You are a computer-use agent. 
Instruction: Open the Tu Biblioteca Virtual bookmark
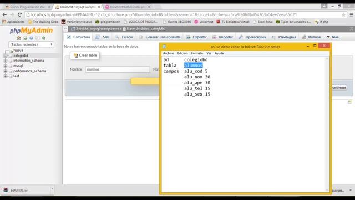point(233,22)
